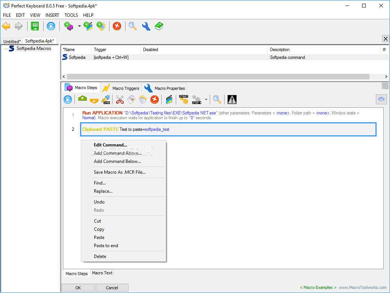The image size is (390, 293).
Task: Click the red delete icon in steps toolbar
Action: tap(155, 100)
